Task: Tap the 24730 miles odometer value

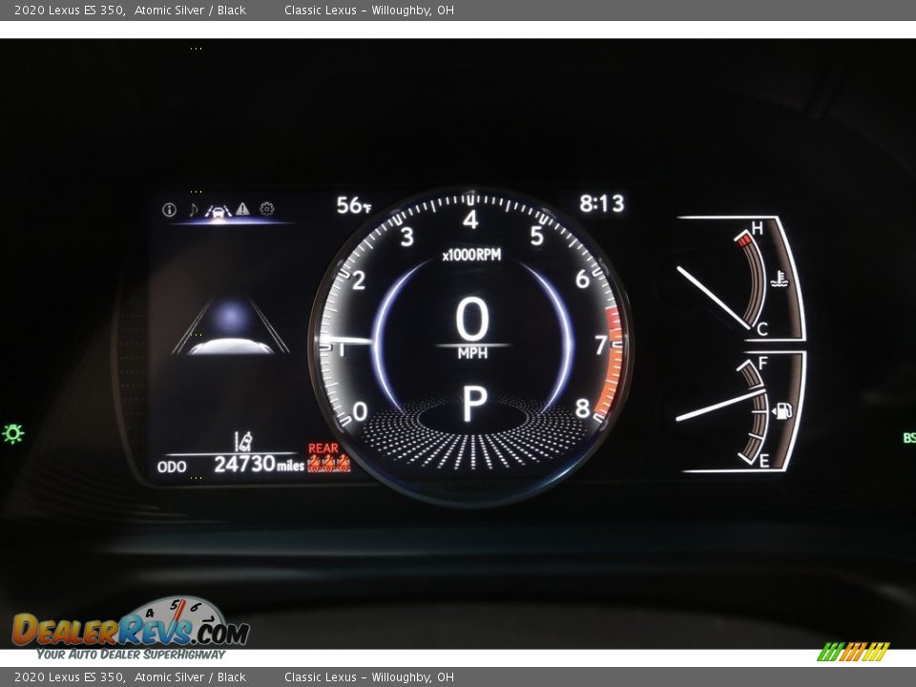Action: pos(259,465)
